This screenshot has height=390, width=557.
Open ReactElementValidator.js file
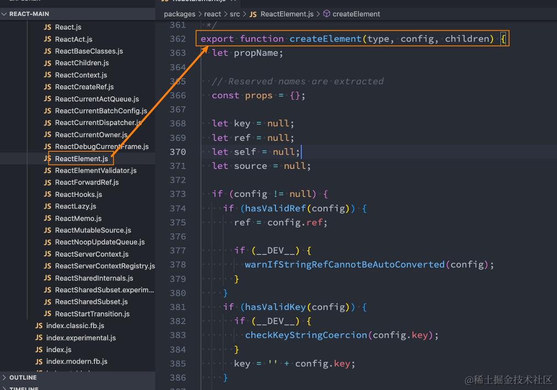pos(96,171)
